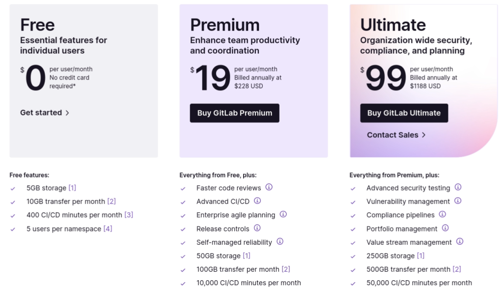Show info for Self-managed reliability
Image resolution: width=504 pixels, height=291 pixels.
[280, 242]
